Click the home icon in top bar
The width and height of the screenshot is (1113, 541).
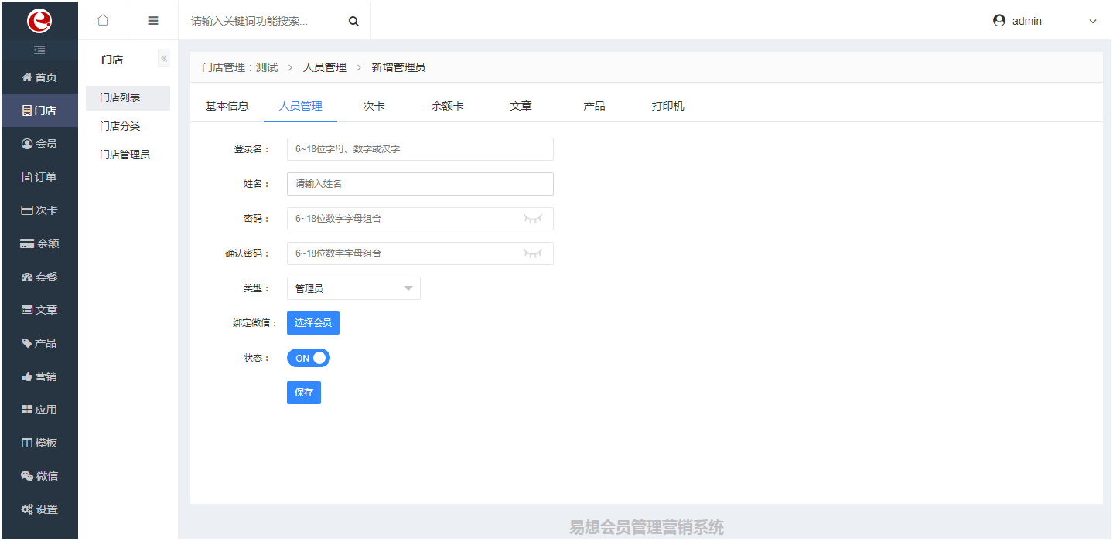pos(103,21)
